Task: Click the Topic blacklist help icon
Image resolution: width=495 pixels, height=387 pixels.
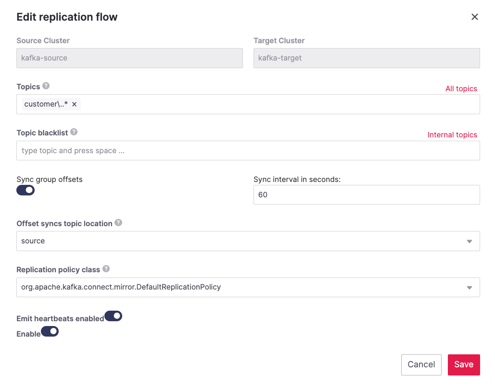Action: coord(74,132)
